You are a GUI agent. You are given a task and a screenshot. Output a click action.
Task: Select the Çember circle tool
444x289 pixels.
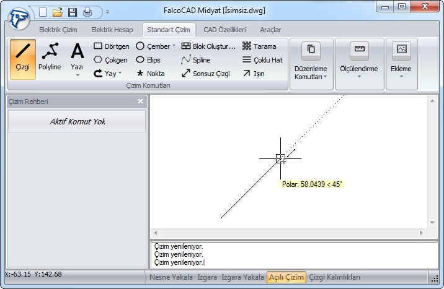[153, 46]
